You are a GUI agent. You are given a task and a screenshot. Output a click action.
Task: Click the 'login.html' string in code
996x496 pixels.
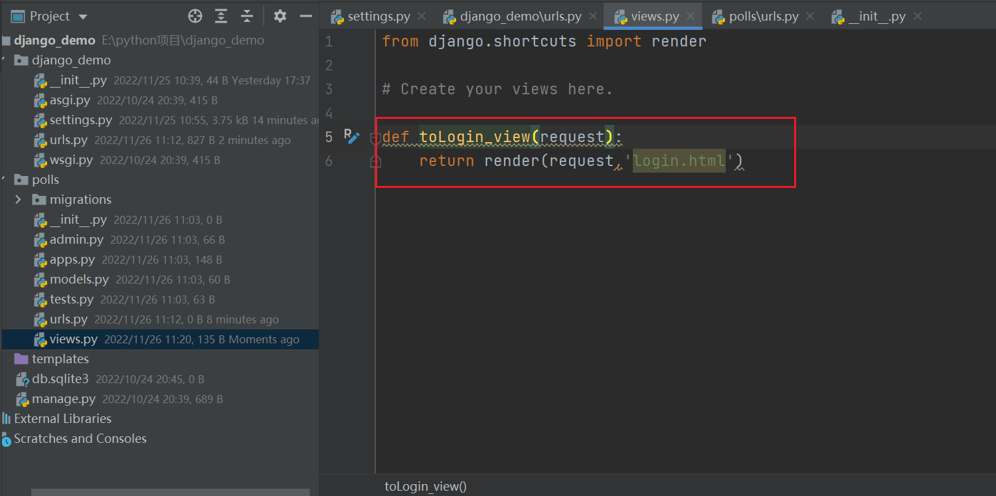[679, 161]
